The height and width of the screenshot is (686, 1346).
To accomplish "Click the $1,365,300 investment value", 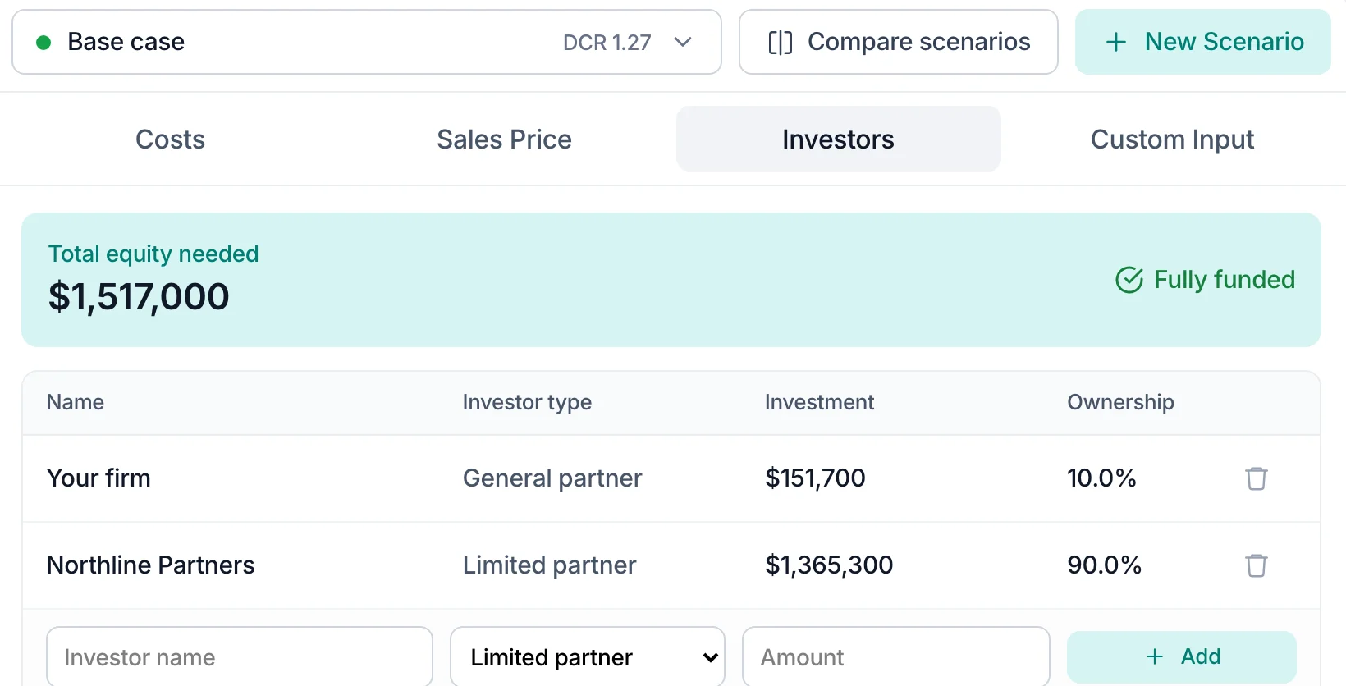I will point(829,565).
